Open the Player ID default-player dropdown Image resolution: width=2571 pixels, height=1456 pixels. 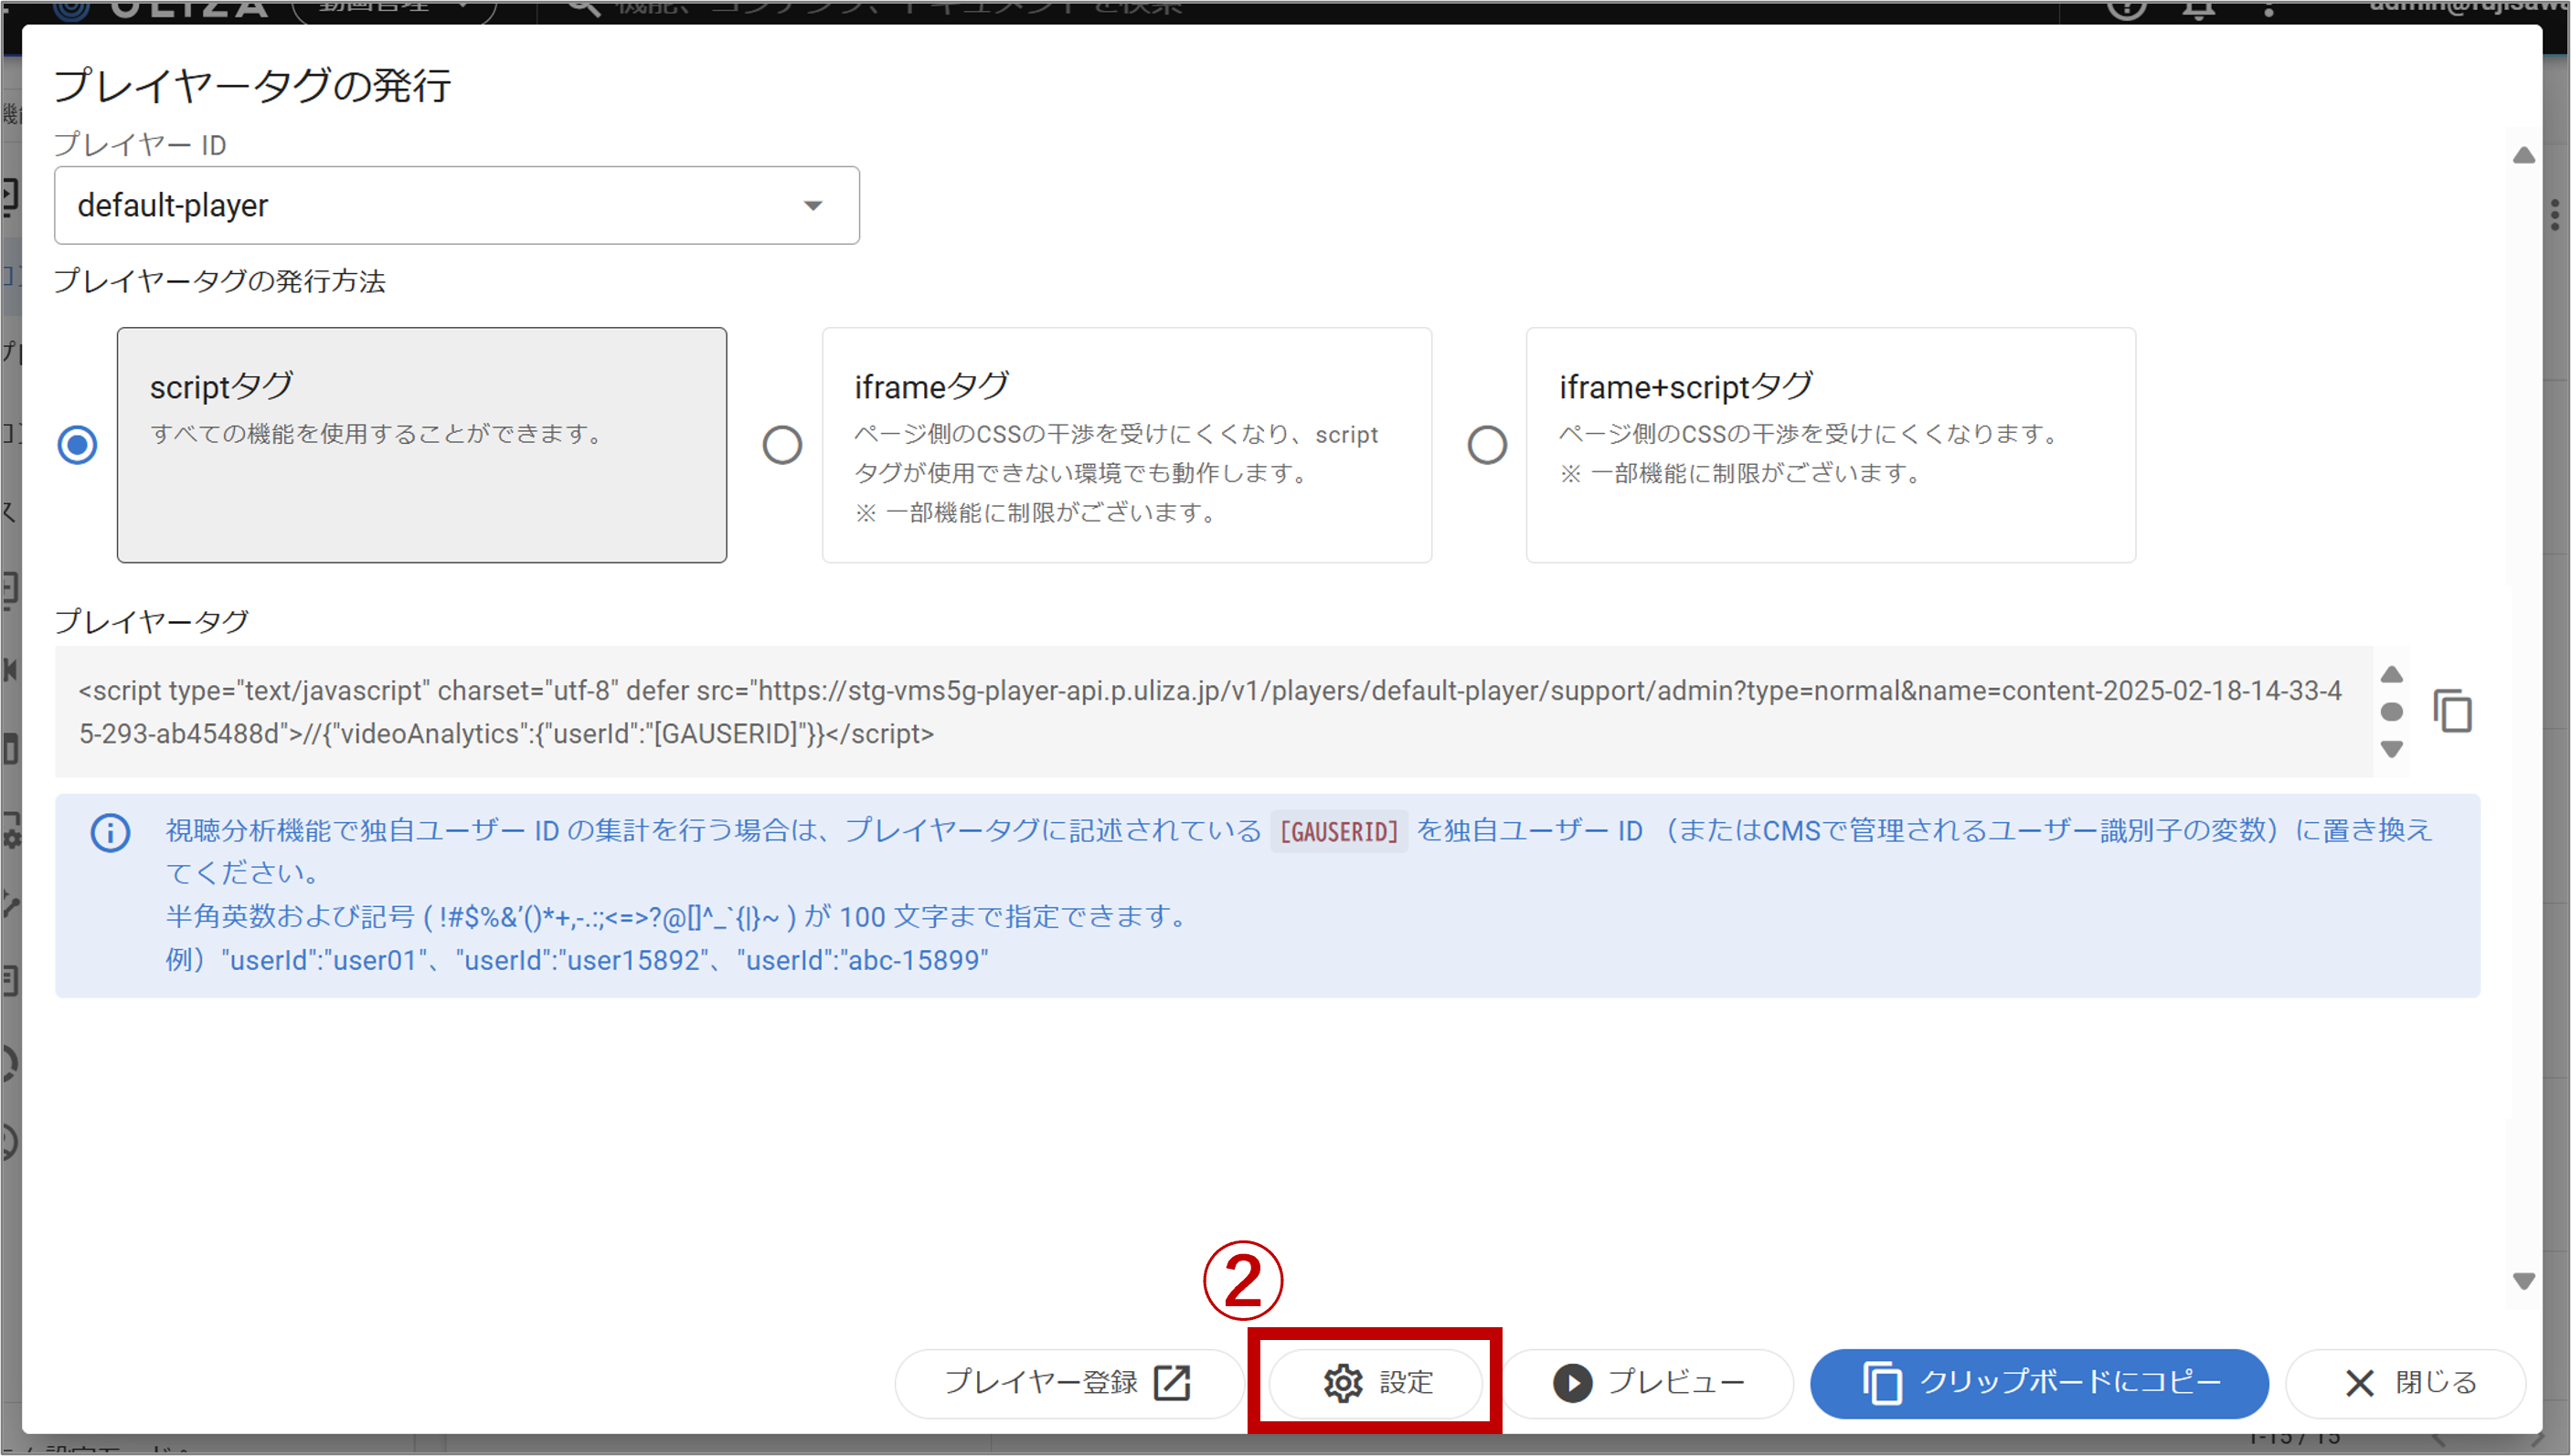click(457, 205)
